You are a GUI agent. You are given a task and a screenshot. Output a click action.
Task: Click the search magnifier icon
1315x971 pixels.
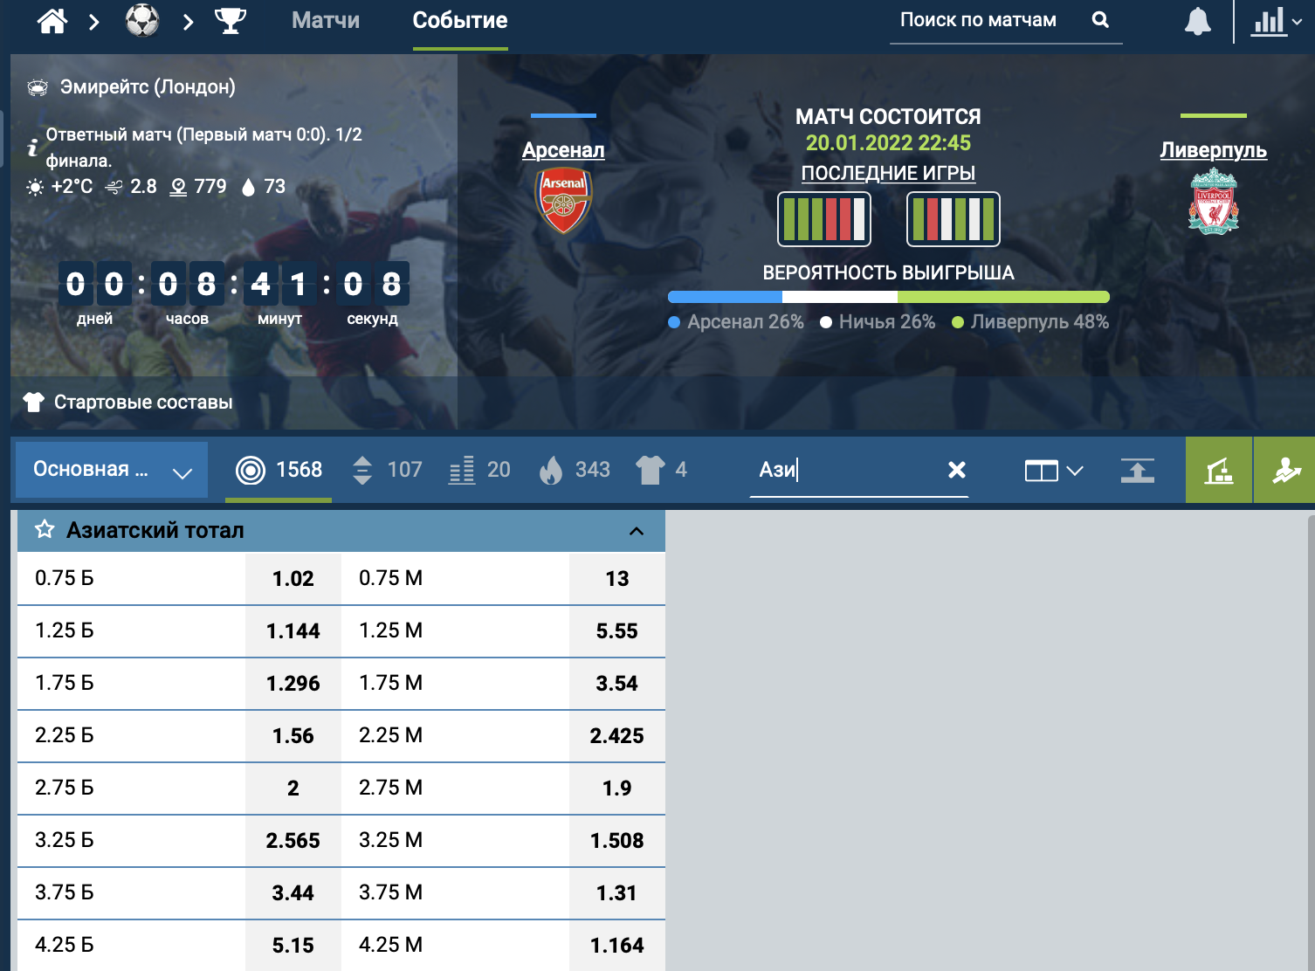pos(1100,20)
